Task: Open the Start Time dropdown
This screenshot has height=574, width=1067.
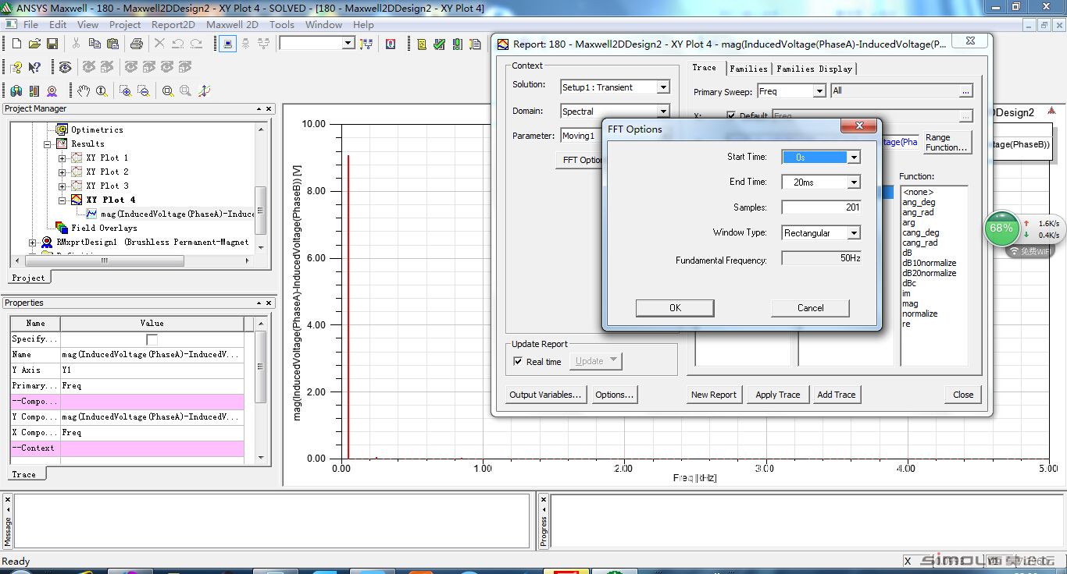Action: coord(854,158)
